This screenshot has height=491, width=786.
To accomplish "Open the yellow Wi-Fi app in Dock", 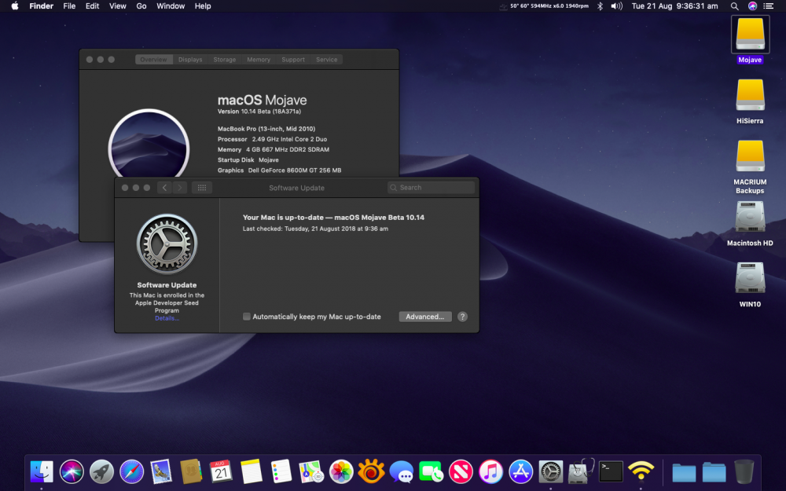I will [x=641, y=471].
